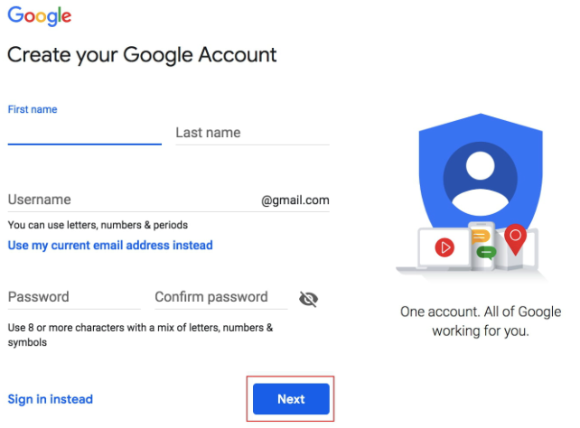Viewport: 580px width, 428px height.
Task: Click the 'Create your Google Account' heading
Action: 142,55
